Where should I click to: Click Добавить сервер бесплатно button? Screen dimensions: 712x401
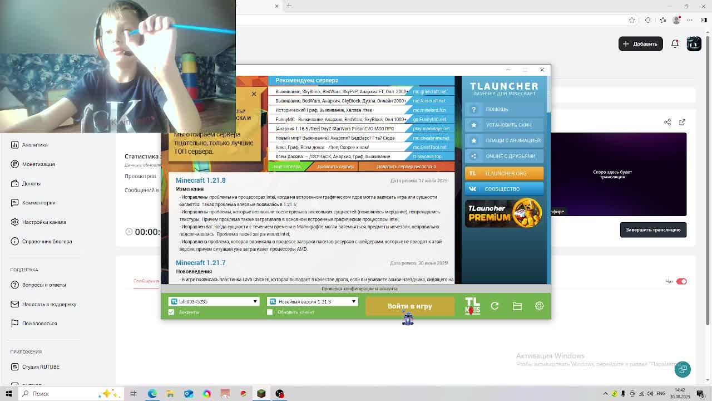point(406,167)
